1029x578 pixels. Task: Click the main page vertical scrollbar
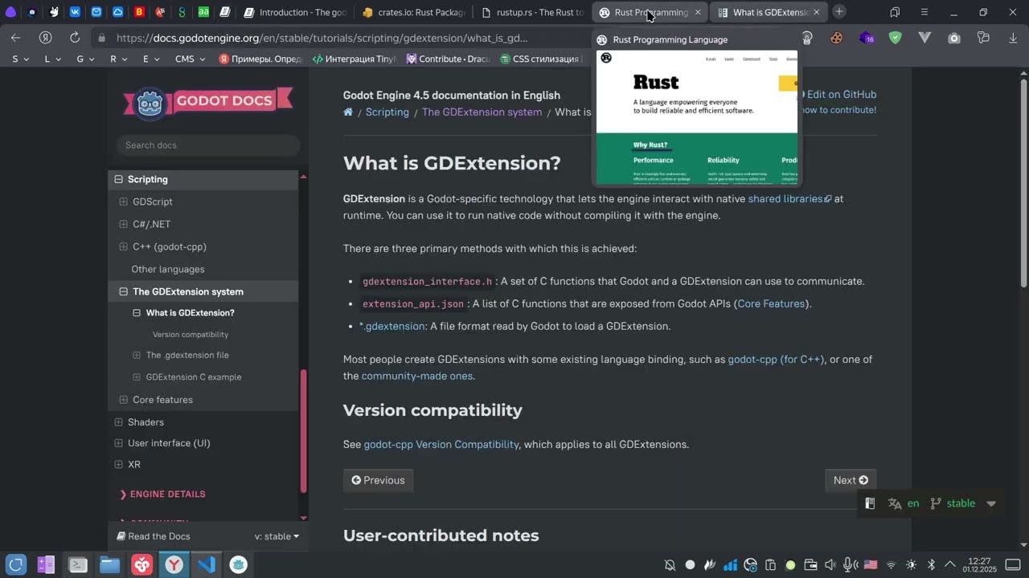pyautogui.click(x=1023, y=183)
